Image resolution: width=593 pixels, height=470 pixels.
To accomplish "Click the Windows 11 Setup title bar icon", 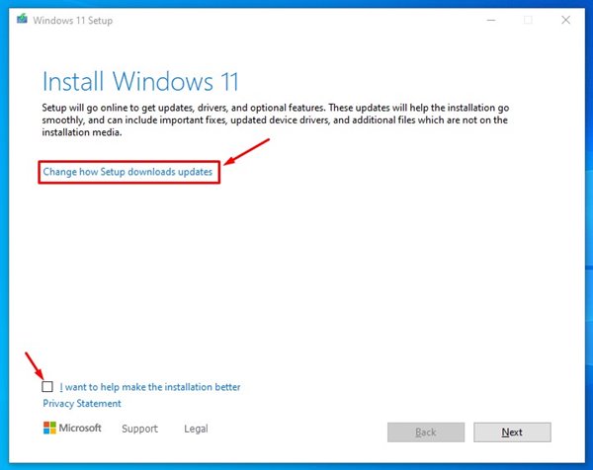I will 22,19.
